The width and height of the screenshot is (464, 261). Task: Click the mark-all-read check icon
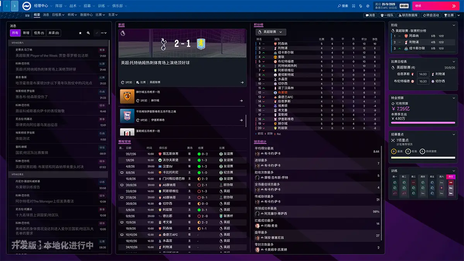pos(97,33)
